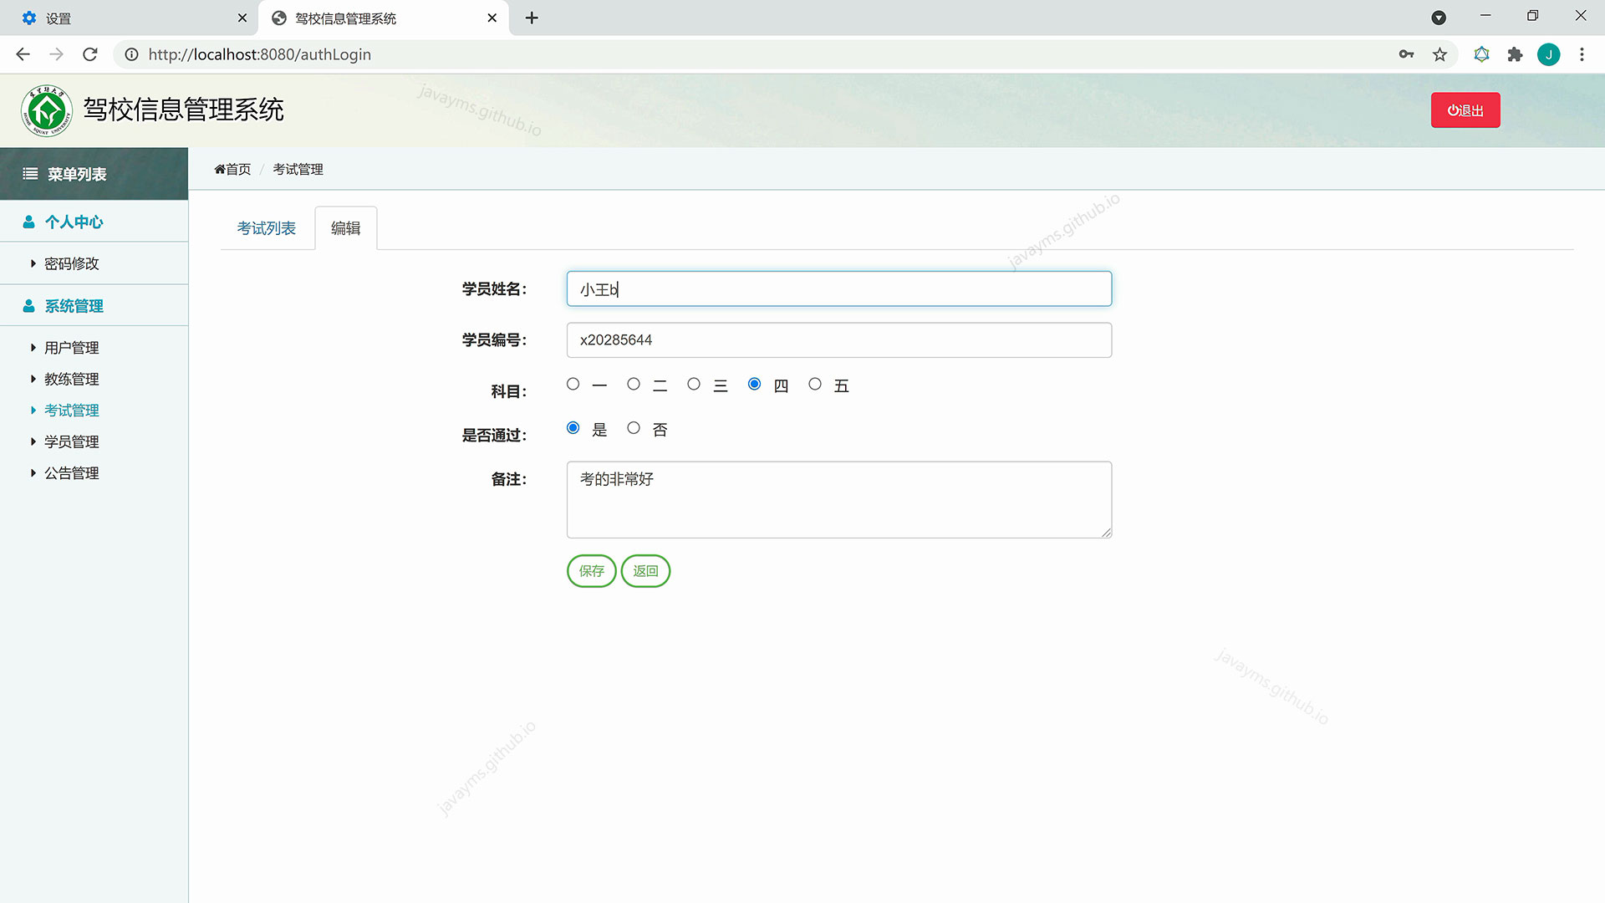The image size is (1605, 903).
Task: Select 否 for 是否通过
Action: pos(634,427)
